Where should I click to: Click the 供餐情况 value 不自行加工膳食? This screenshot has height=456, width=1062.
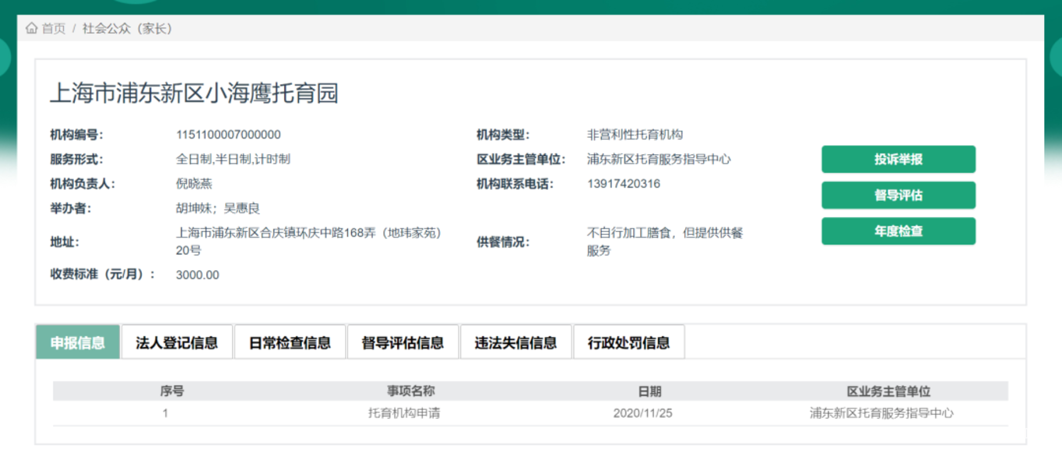tap(629, 233)
